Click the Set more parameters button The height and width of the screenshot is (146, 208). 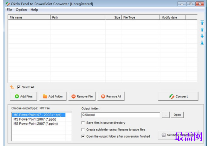point(178,135)
